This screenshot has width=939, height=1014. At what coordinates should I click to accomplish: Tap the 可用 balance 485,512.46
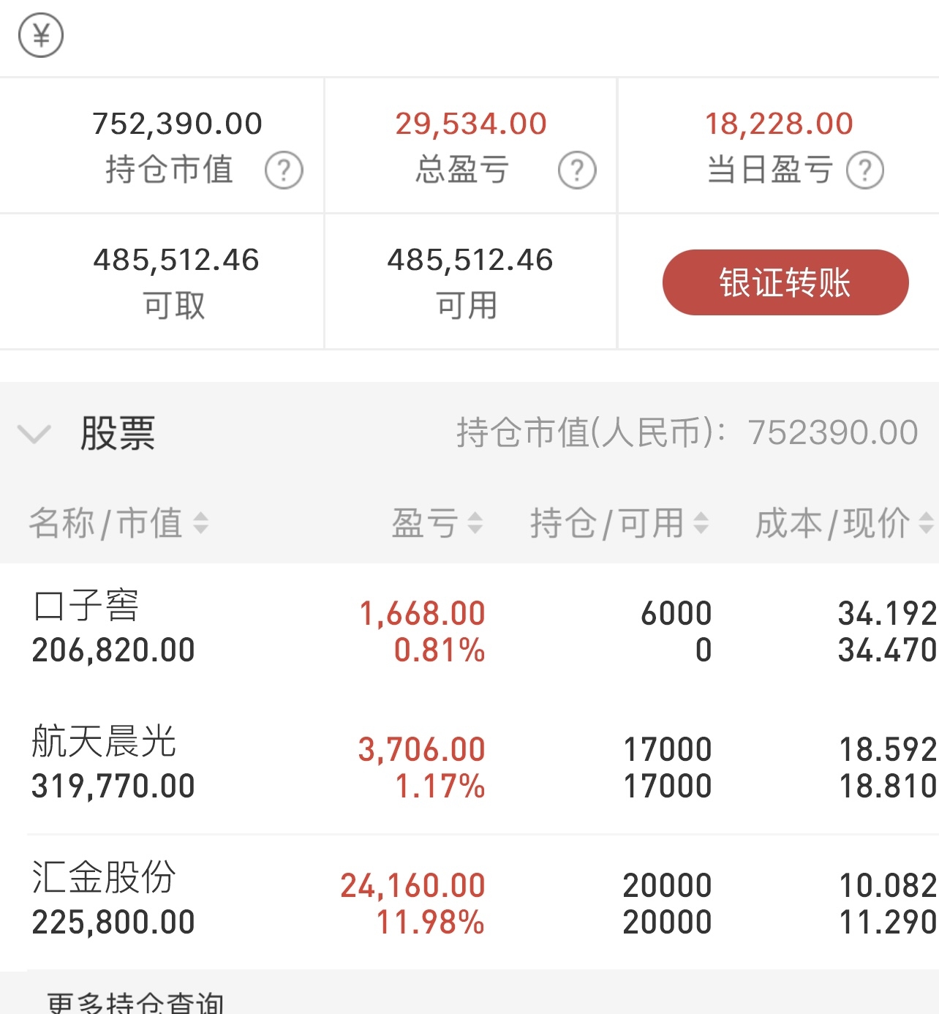pos(470,260)
